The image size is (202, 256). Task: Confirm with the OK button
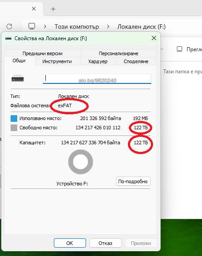pyautogui.click(x=70, y=243)
